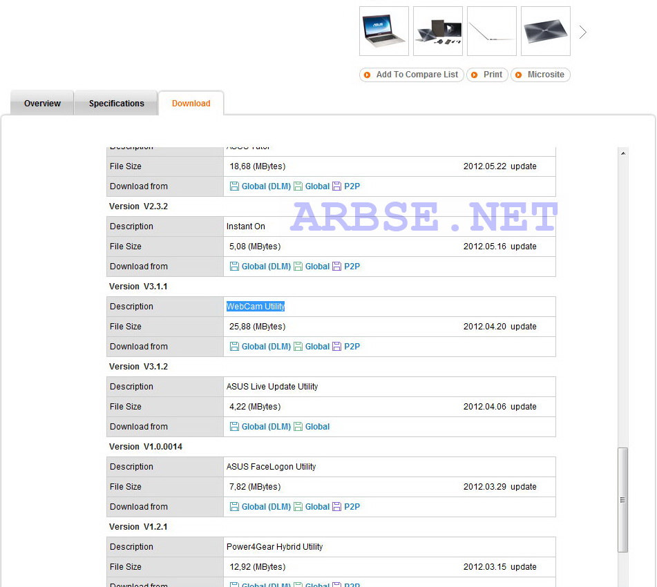Click the 2012.05.16 update date

coord(500,247)
